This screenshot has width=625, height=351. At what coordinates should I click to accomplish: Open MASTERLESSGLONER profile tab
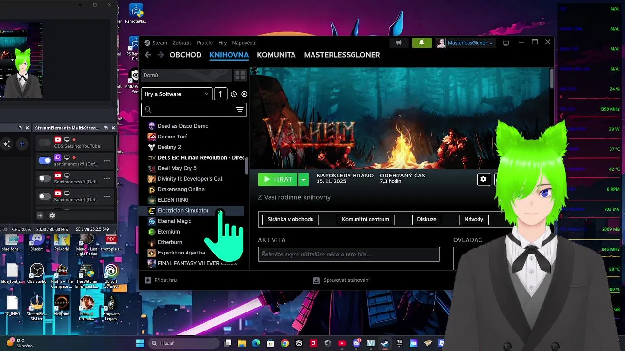[342, 55]
